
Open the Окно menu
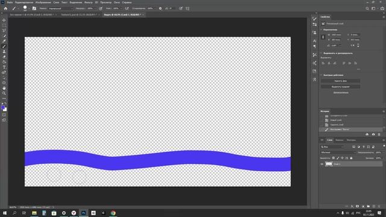tap(116, 2)
